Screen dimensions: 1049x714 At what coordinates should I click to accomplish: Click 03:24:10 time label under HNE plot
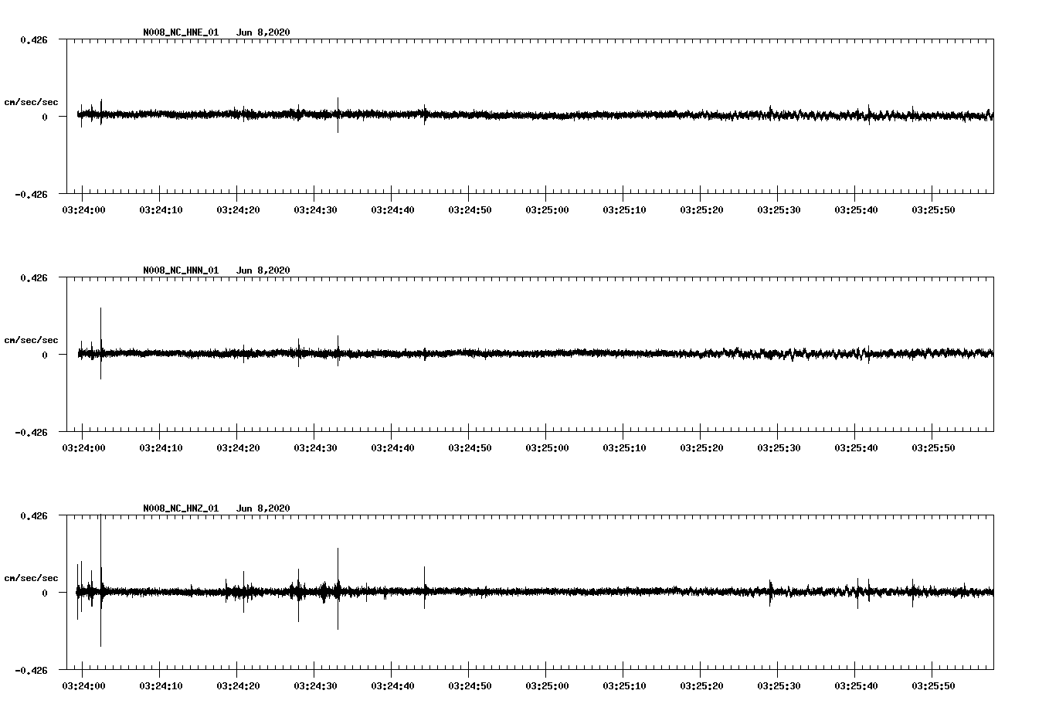pos(160,210)
